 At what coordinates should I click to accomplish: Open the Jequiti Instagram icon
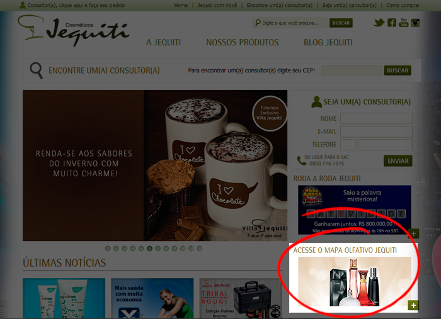[415, 23]
